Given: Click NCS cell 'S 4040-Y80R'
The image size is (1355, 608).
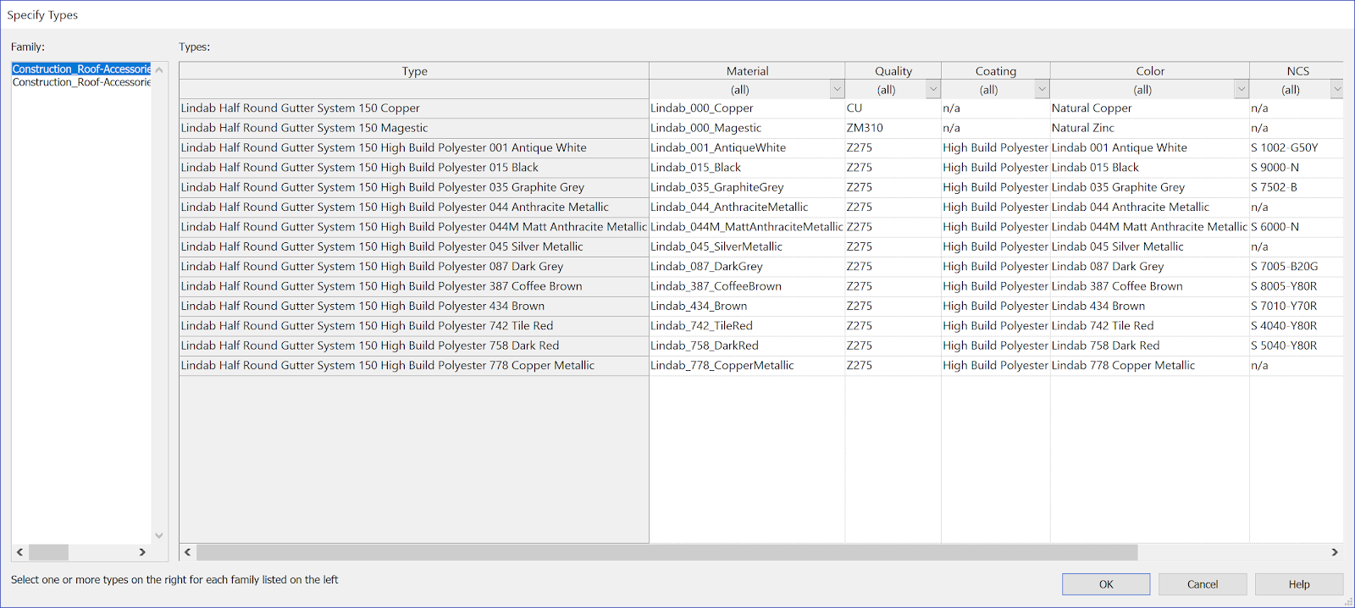Looking at the screenshot, I should click(x=1297, y=326).
